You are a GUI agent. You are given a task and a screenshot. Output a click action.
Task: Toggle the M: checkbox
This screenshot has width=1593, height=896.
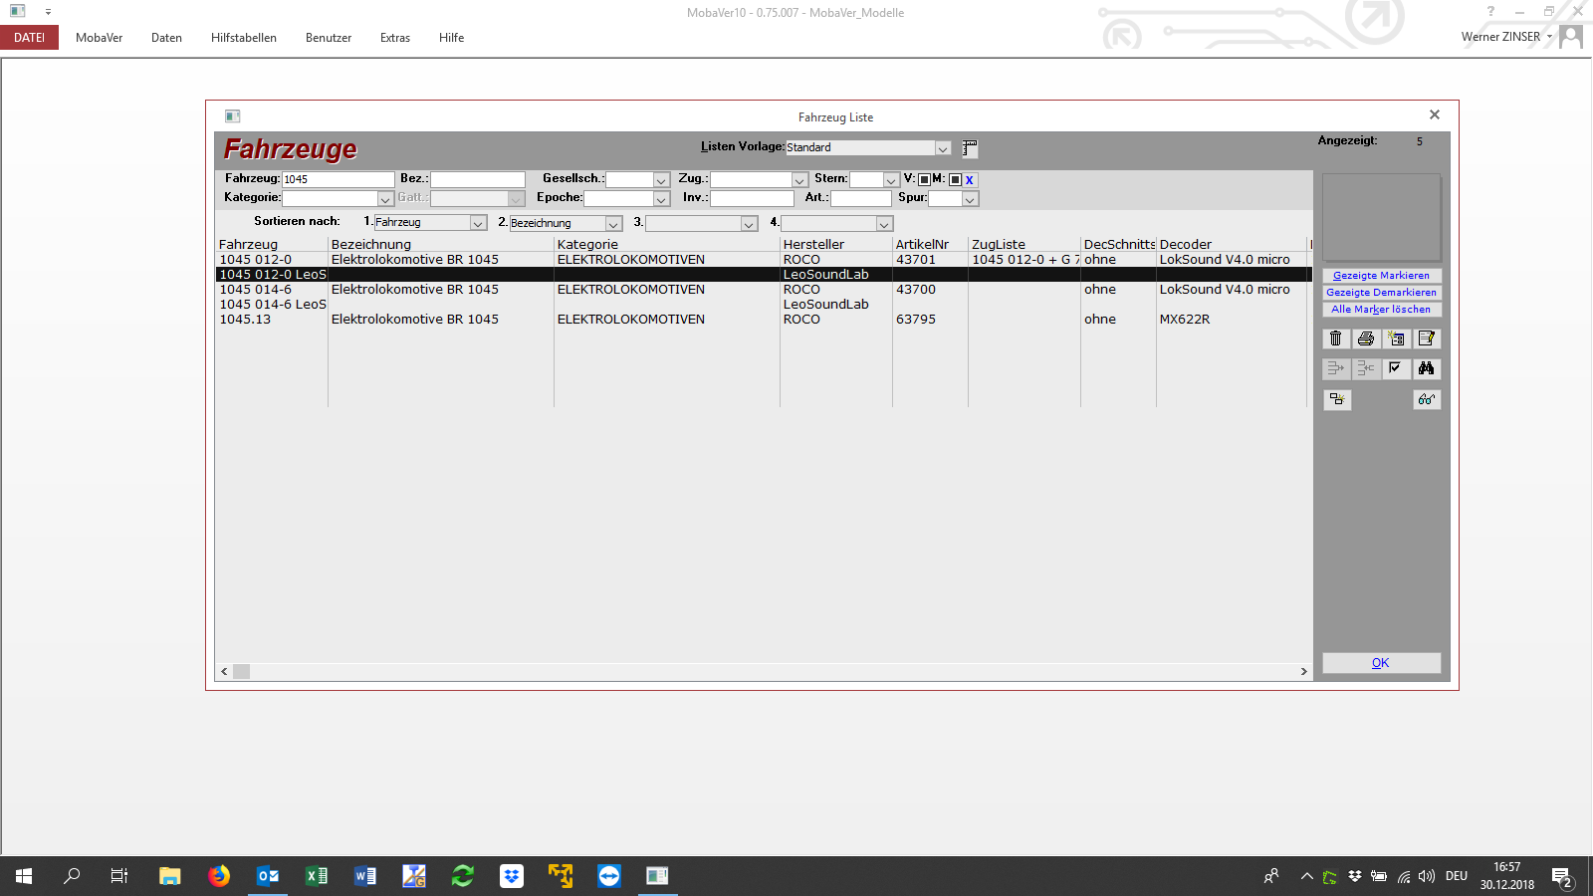click(955, 180)
